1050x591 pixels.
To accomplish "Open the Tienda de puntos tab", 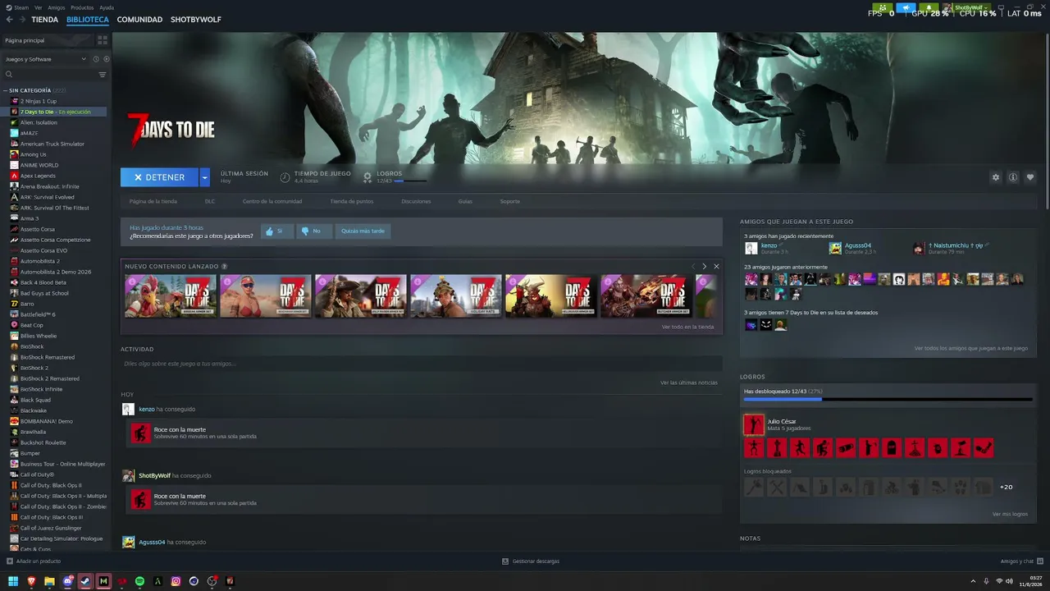I will click(352, 201).
